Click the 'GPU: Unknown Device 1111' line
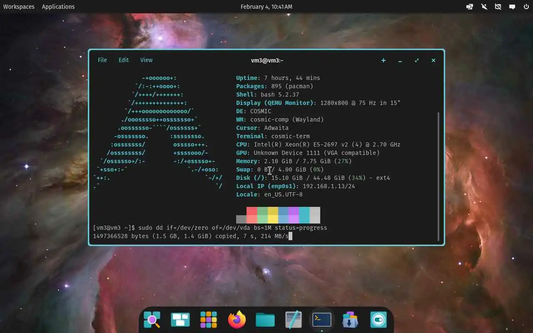Viewport: 533px width, 333px height. click(x=308, y=153)
